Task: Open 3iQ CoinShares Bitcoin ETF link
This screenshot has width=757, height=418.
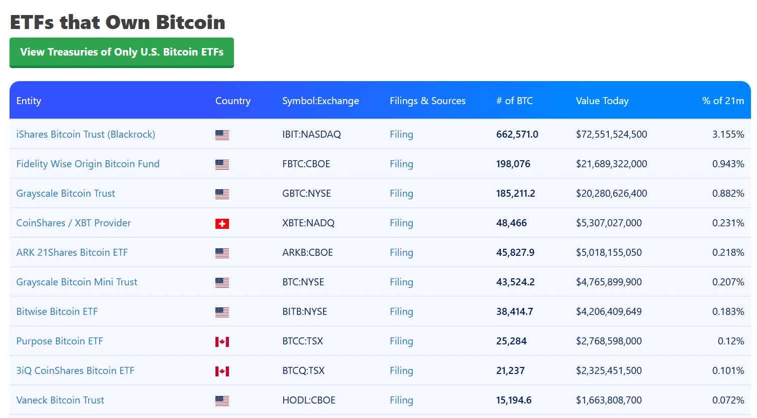Action: click(75, 370)
